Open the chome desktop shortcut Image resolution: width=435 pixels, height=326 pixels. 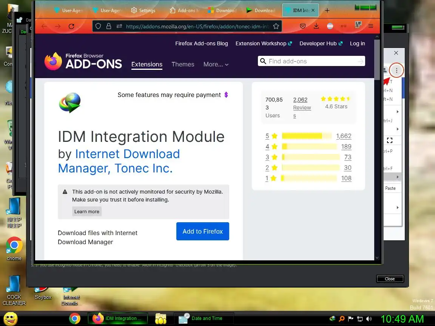point(14,249)
